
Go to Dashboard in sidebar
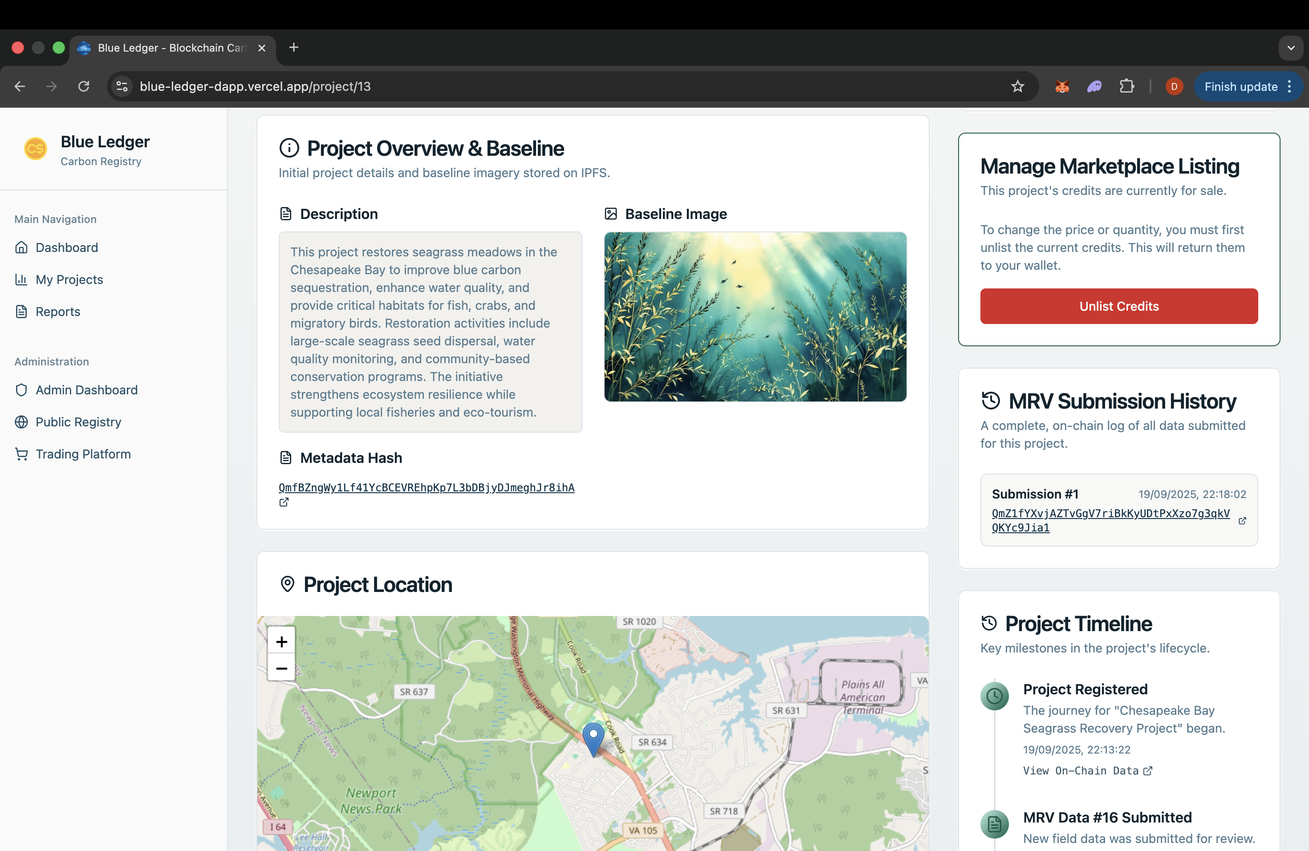(66, 247)
